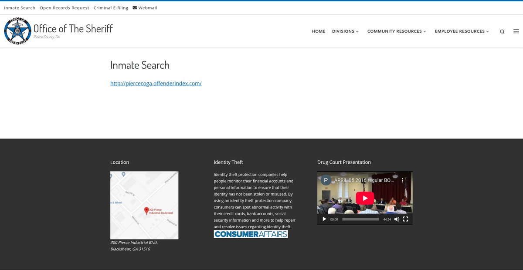Viewport: 523px width, 270px height.
Task: Expand the Community Resources dropdown
Action: tap(397, 31)
